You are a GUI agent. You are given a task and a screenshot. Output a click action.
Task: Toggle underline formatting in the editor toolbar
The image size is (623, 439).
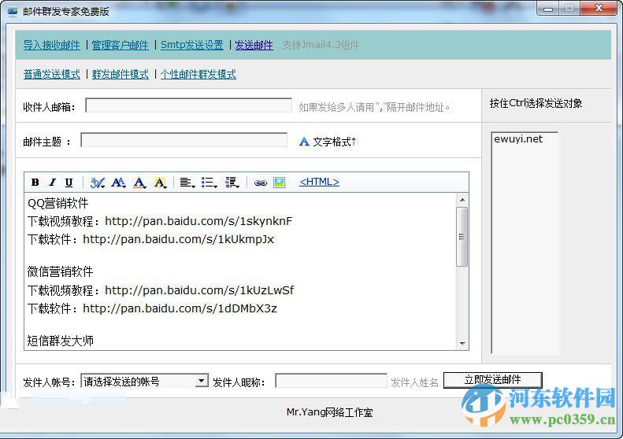69,183
